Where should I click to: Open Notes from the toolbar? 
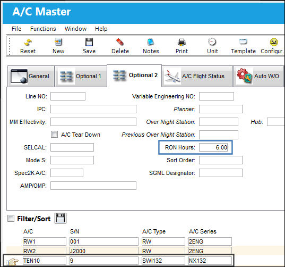coord(151,42)
